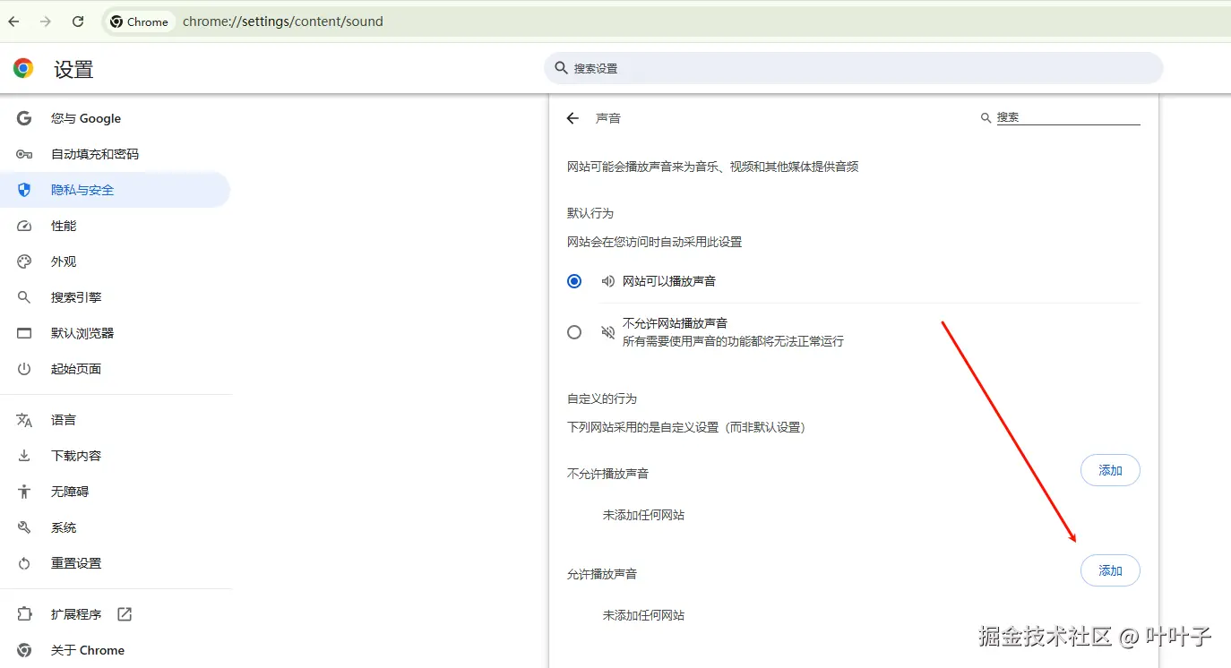The height and width of the screenshot is (668, 1231).
Task: Open 语言 settings section
Action: point(115,420)
